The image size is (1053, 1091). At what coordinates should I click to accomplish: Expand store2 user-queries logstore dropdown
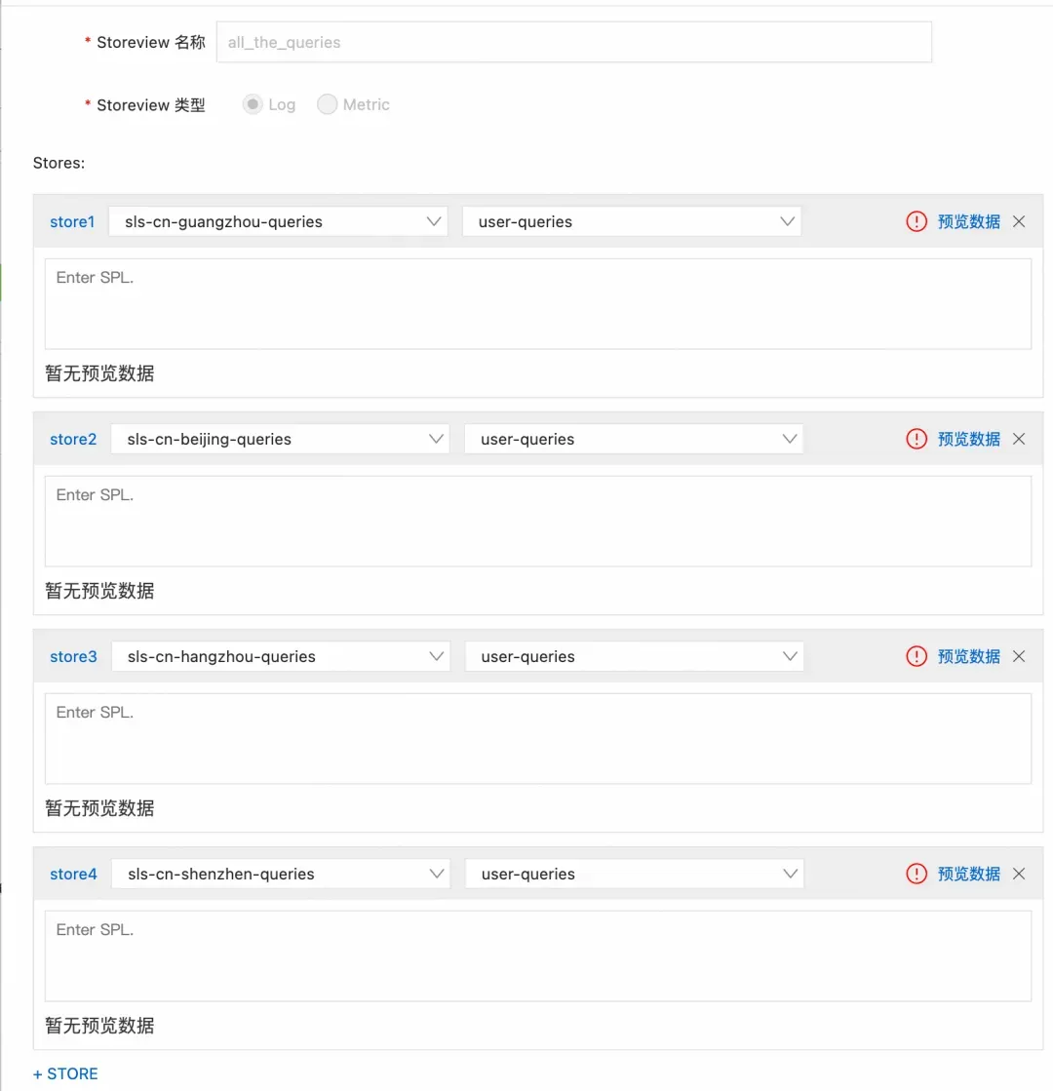coord(634,439)
